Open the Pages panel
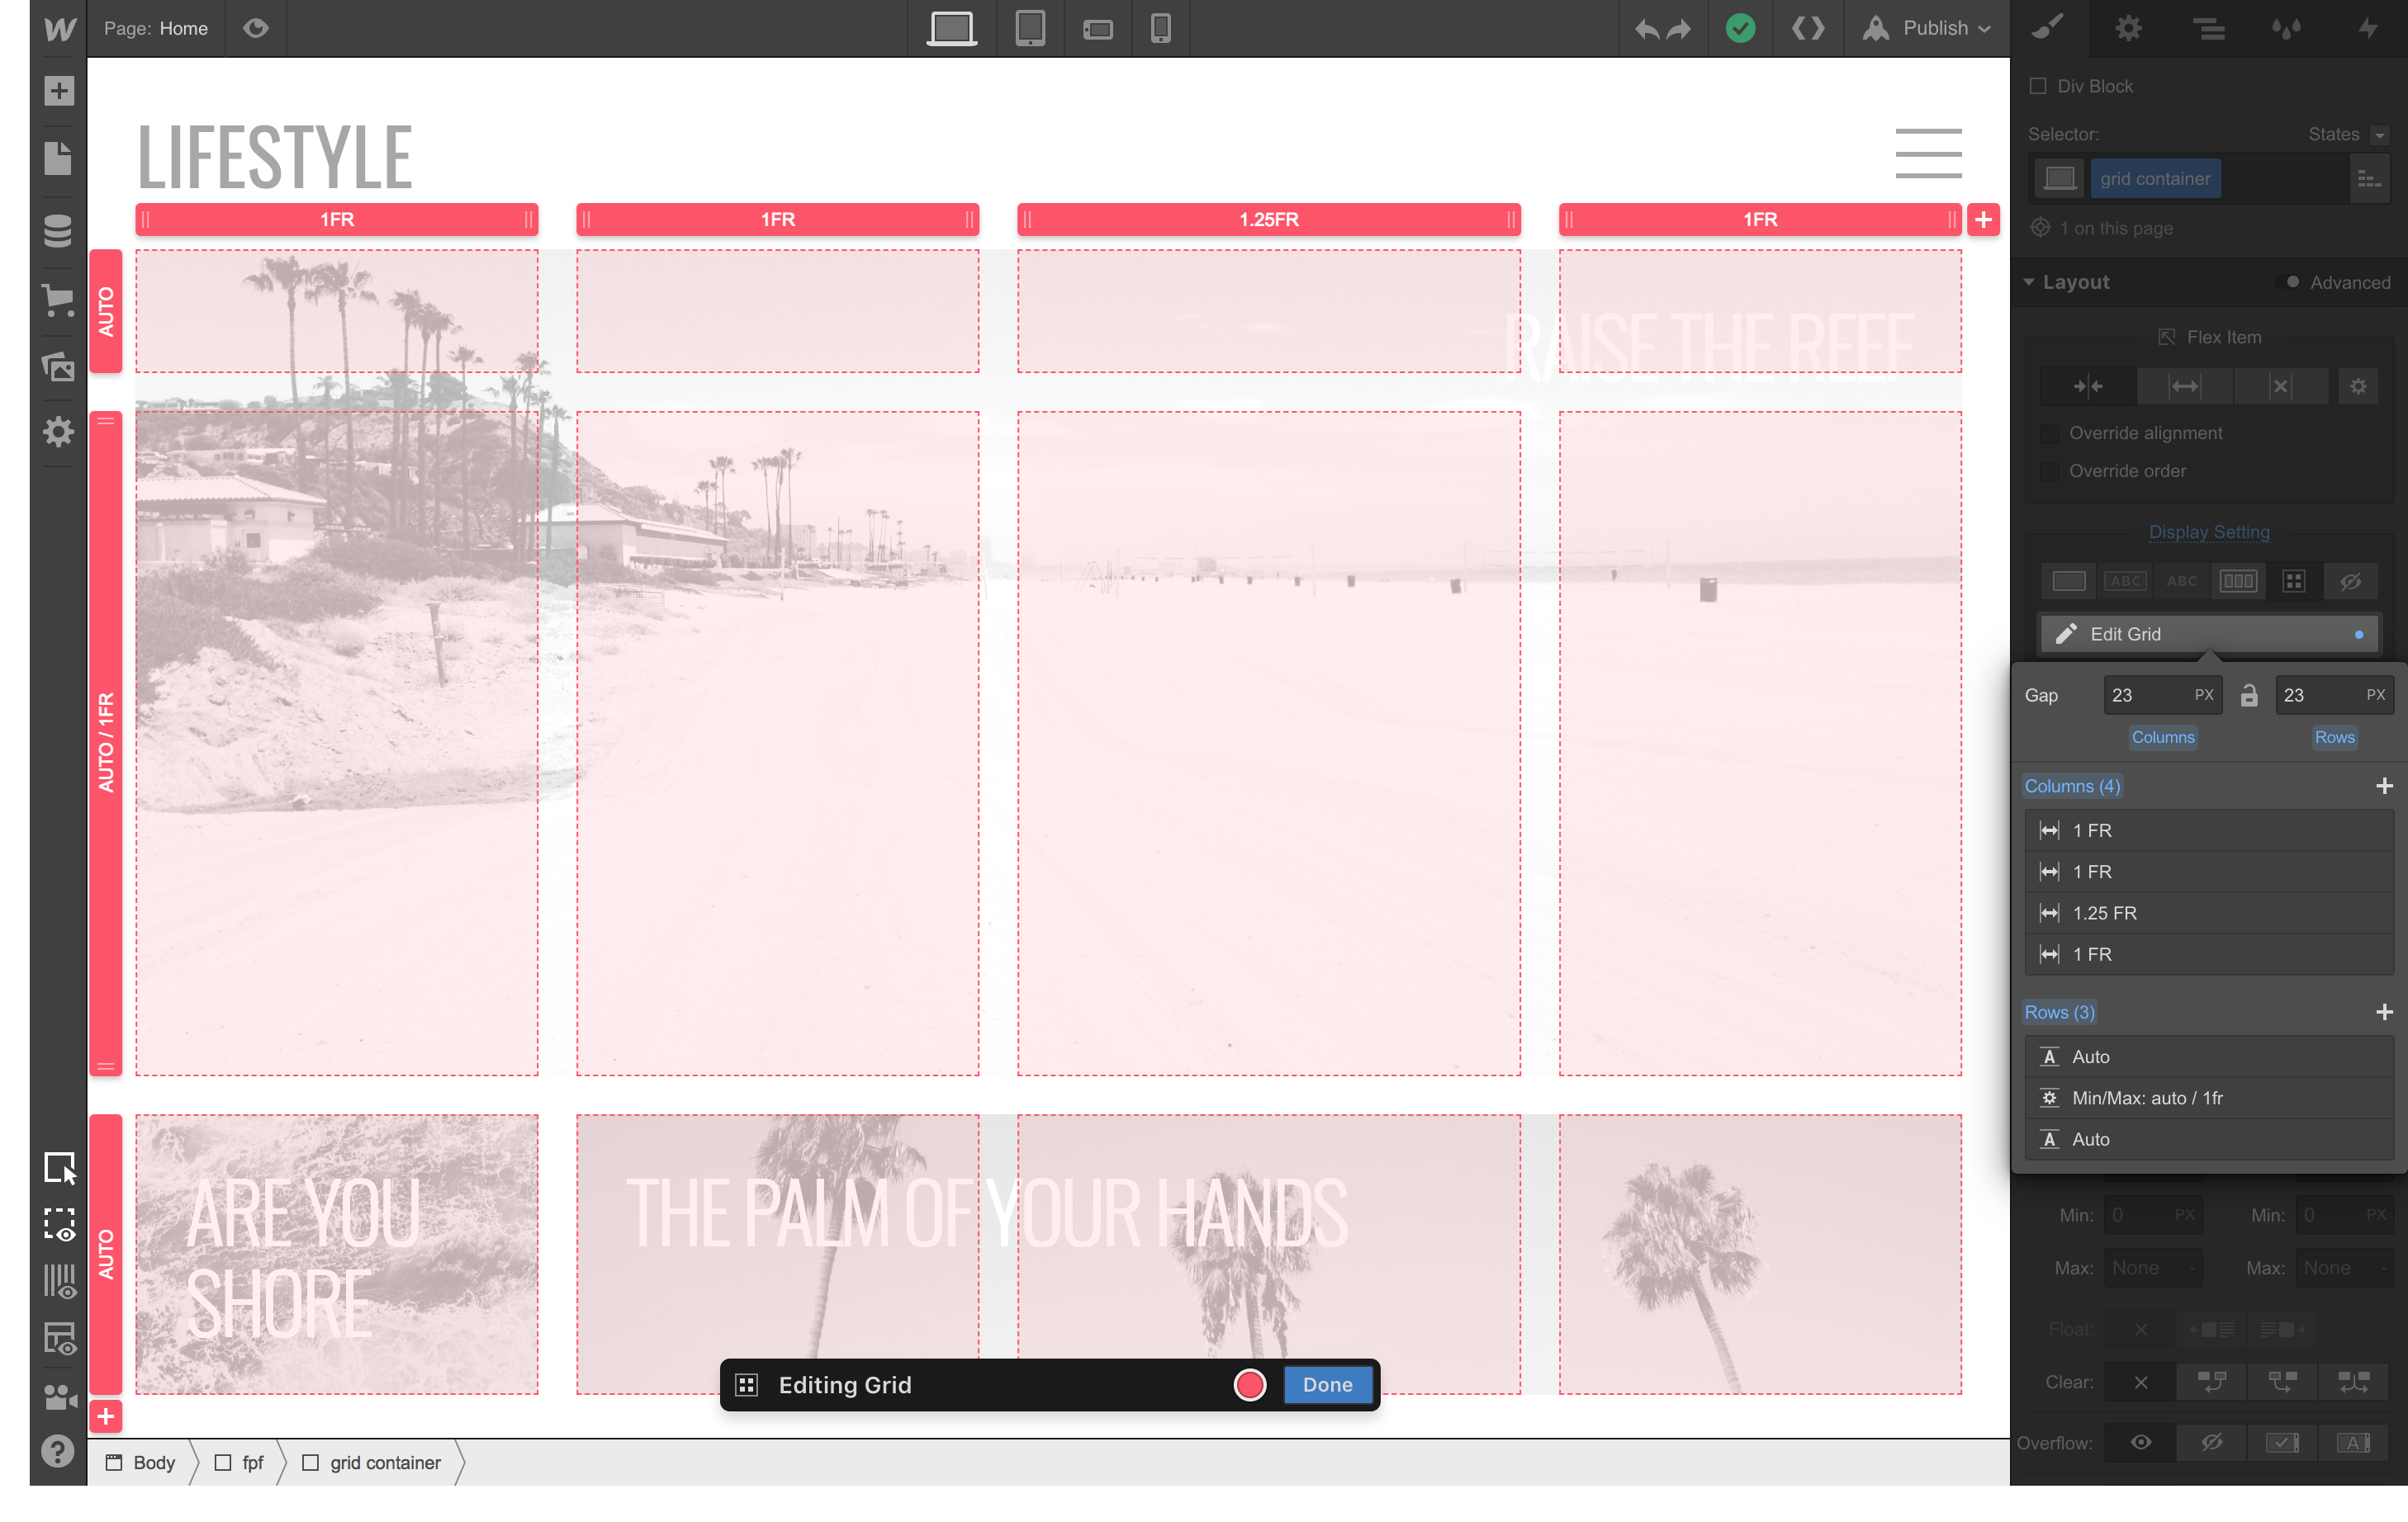The image size is (2408, 1522). 58,159
